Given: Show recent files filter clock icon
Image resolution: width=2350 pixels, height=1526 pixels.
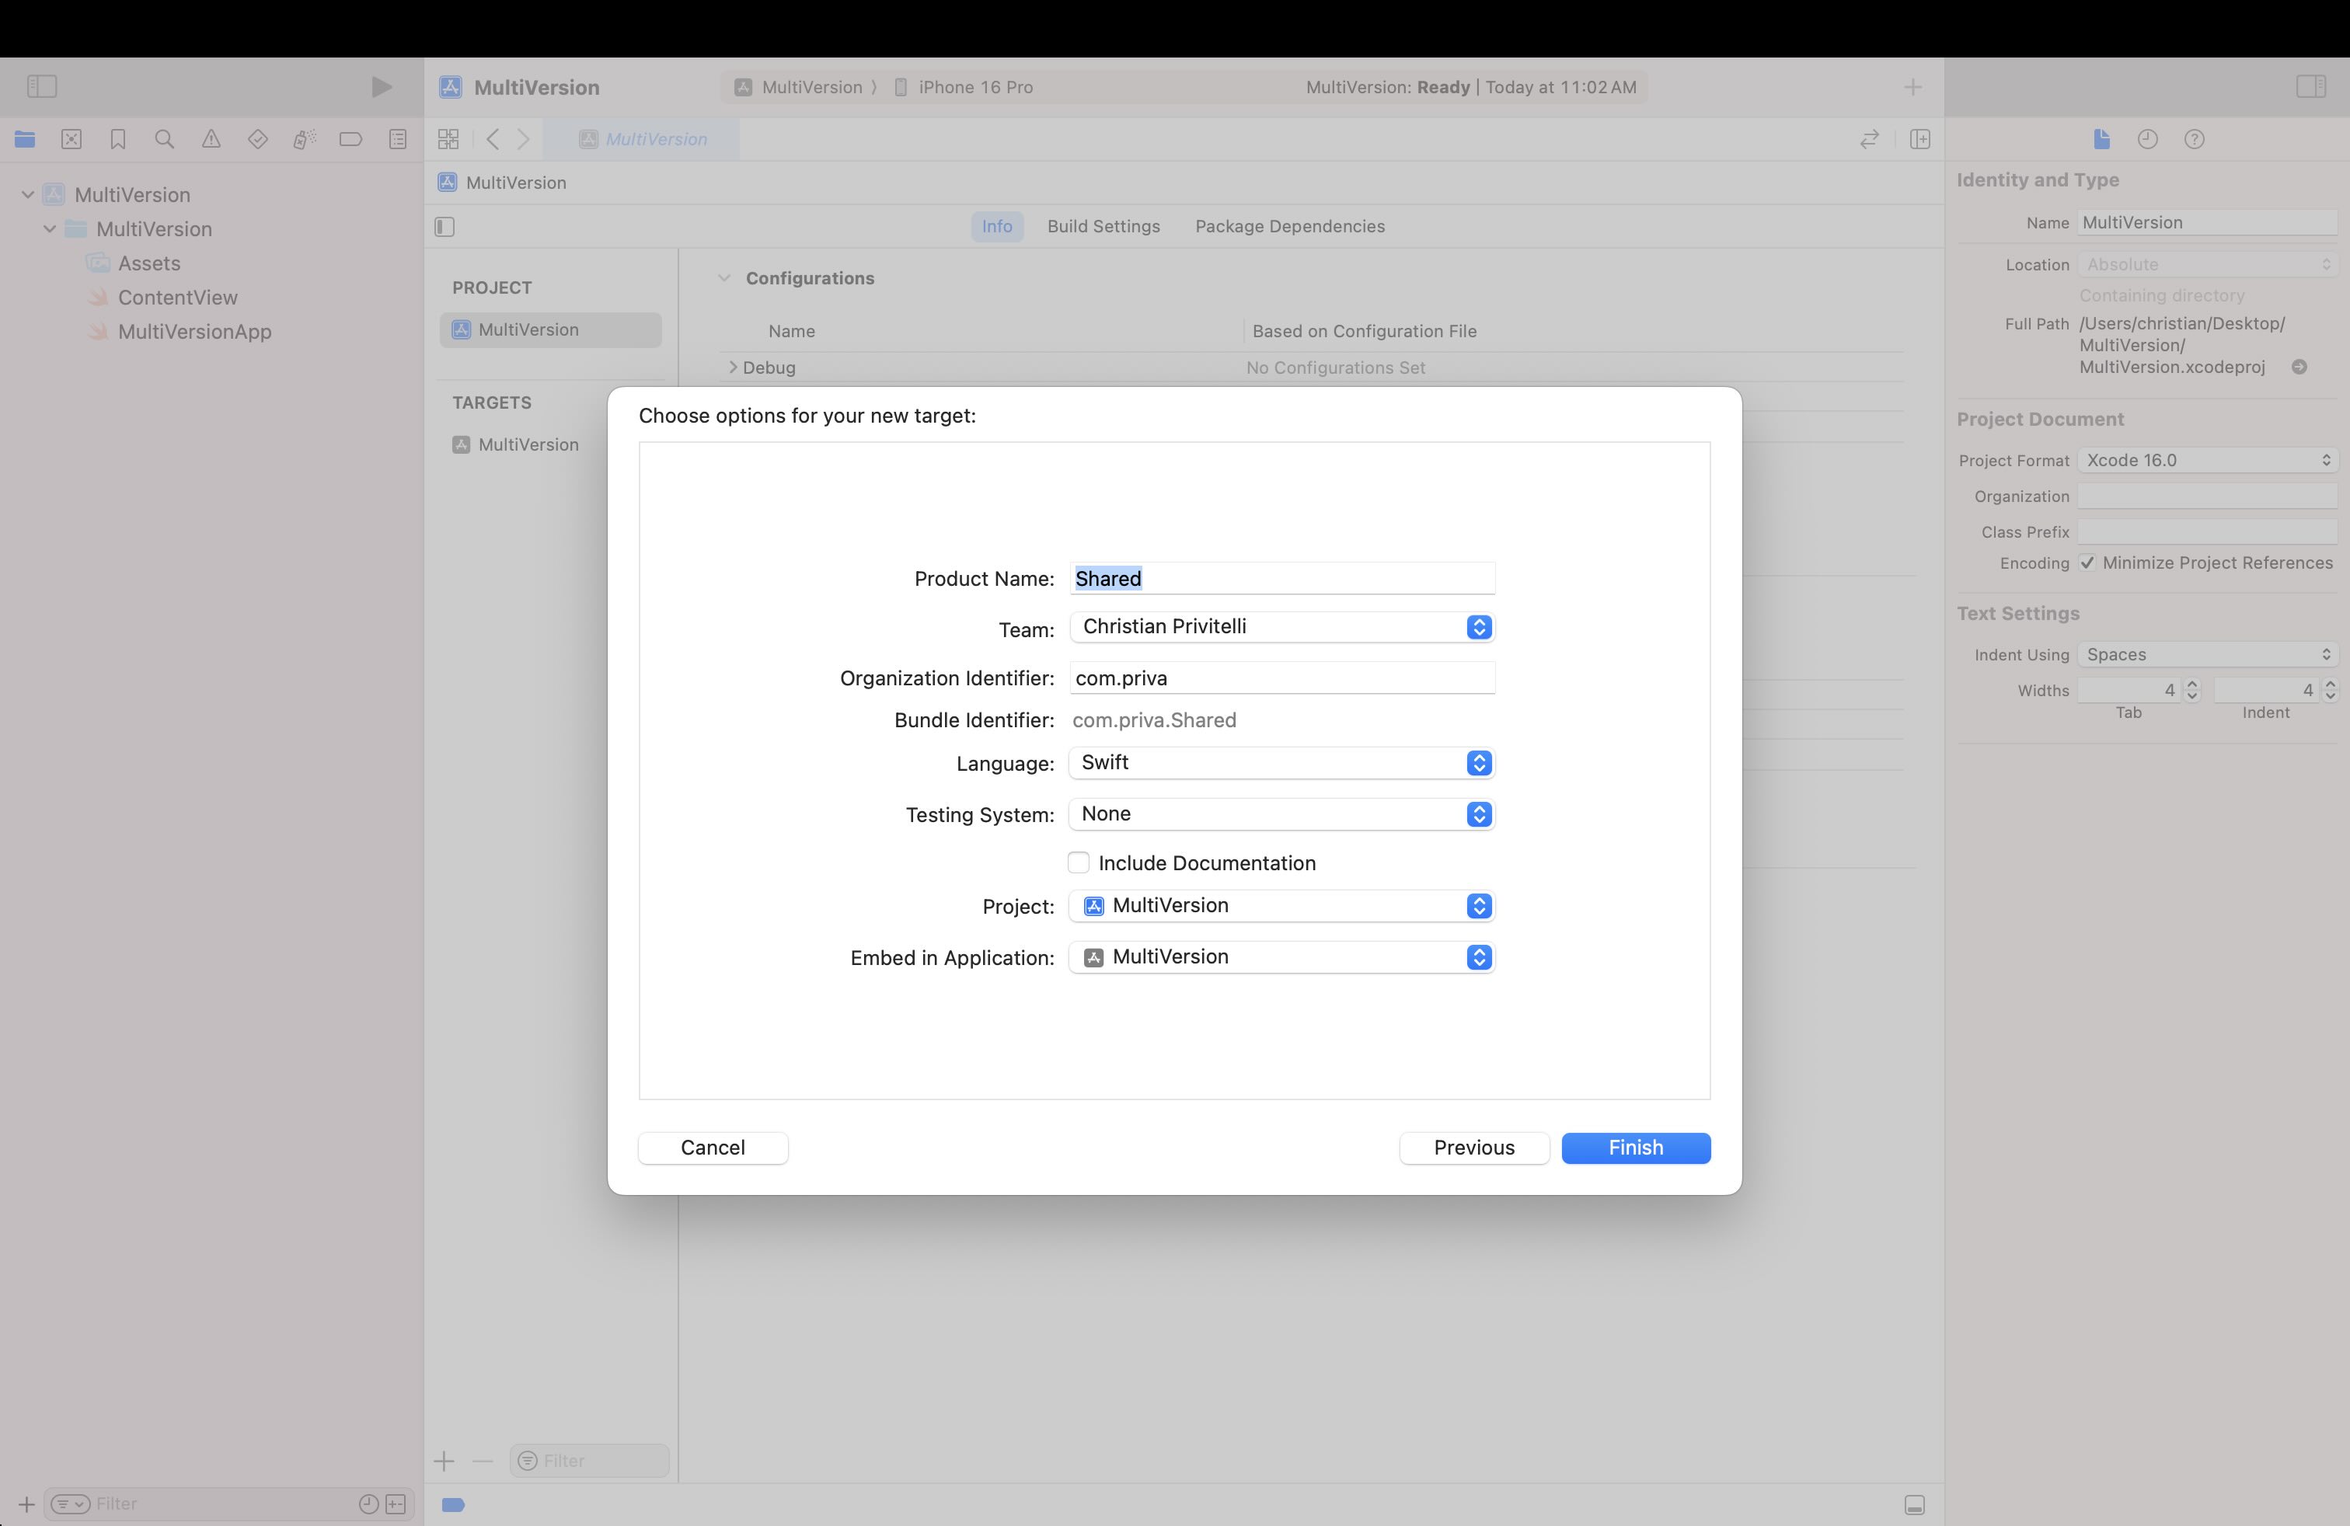Looking at the screenshot, I should point(368,1504).
